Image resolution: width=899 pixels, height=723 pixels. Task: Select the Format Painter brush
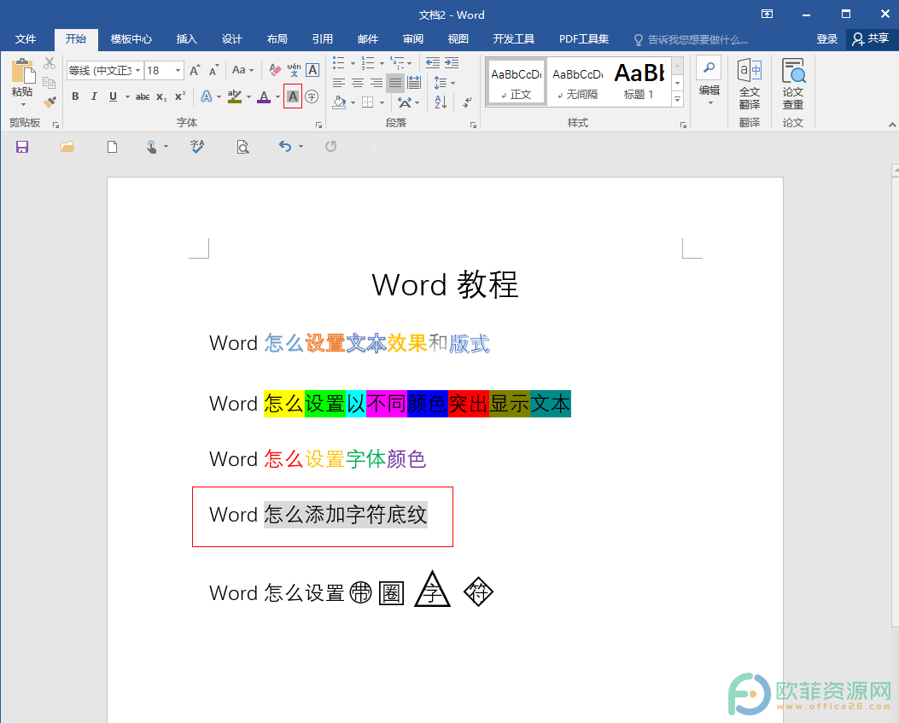[x=50, y=102]
